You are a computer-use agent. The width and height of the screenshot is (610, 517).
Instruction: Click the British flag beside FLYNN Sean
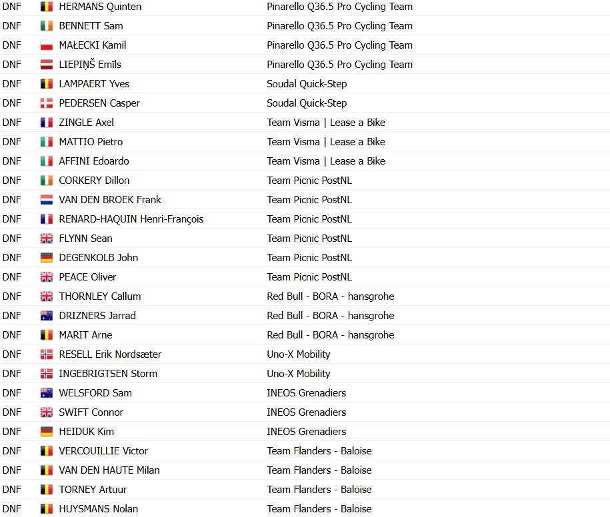pyautogui.click(x=46, y=239)
